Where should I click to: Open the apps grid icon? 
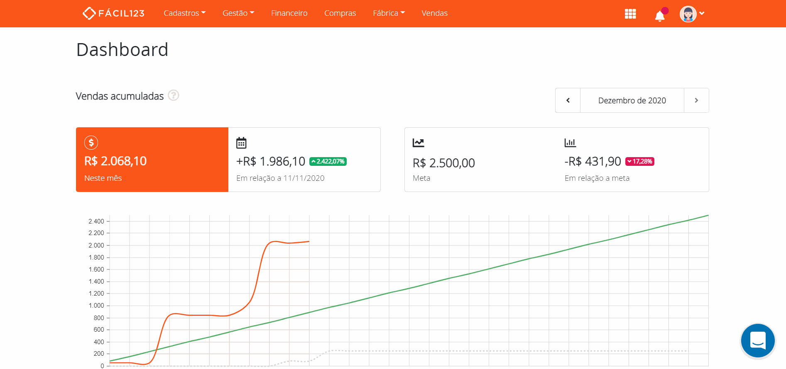click(x=630, y=14)
